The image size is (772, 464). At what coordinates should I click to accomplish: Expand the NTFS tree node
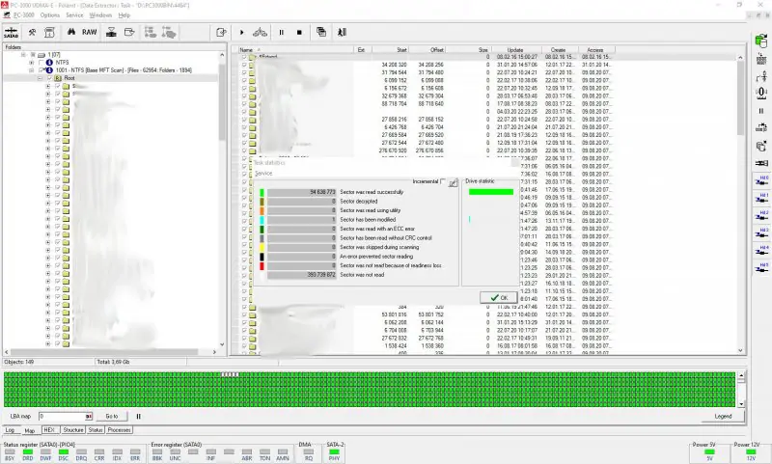coord(32,63)
